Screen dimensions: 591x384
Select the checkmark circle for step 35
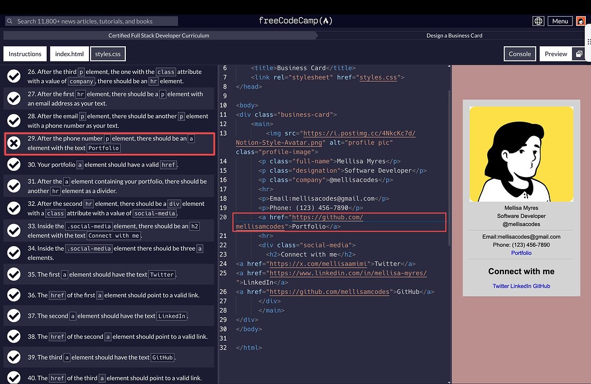pyautogui.click(x=14, y=274)
